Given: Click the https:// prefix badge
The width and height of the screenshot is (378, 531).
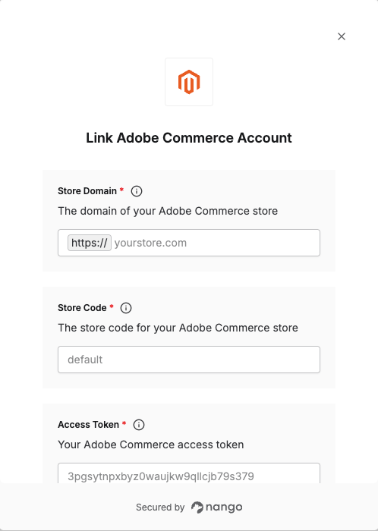Looking at the screenshot, I should point(90,243).
